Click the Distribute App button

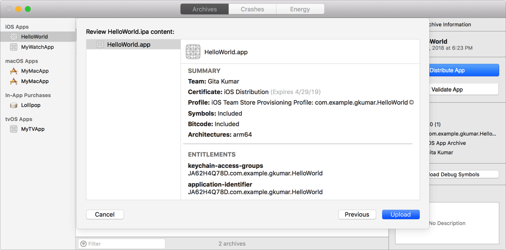point(463,70)
